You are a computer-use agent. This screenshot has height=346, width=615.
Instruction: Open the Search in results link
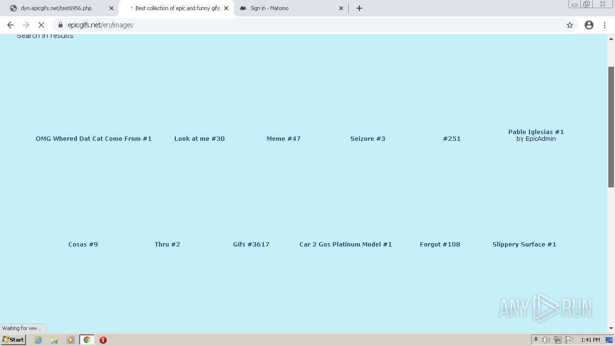pyautogui.click(x=45, y=36)
